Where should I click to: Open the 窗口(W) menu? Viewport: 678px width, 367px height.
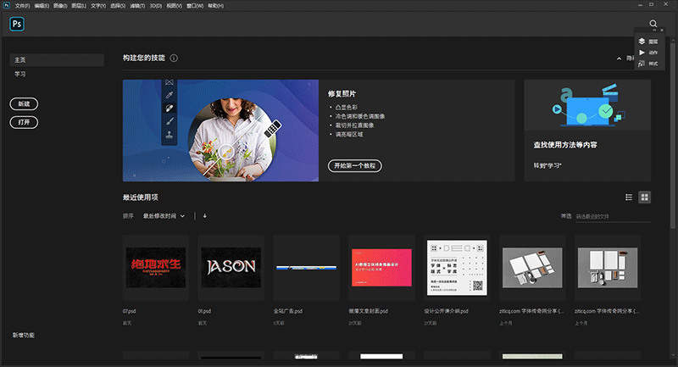point(195,6)
